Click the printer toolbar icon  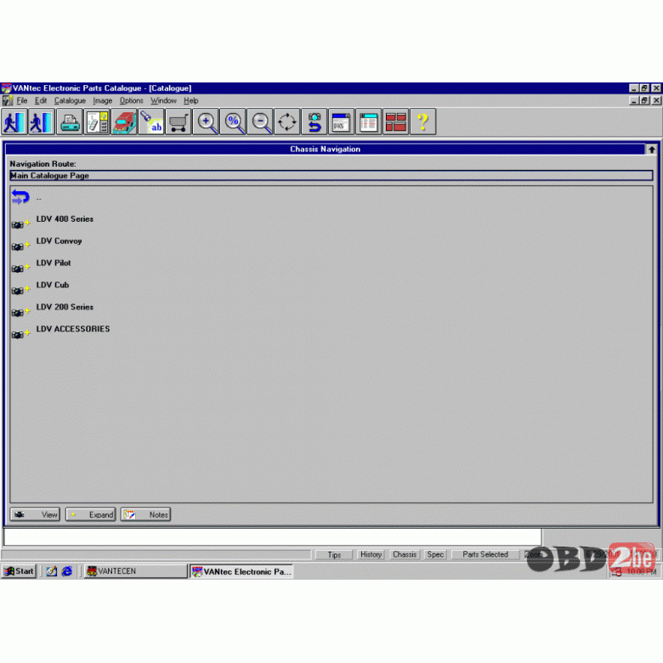pyautogui.click(x=70, y=122)
